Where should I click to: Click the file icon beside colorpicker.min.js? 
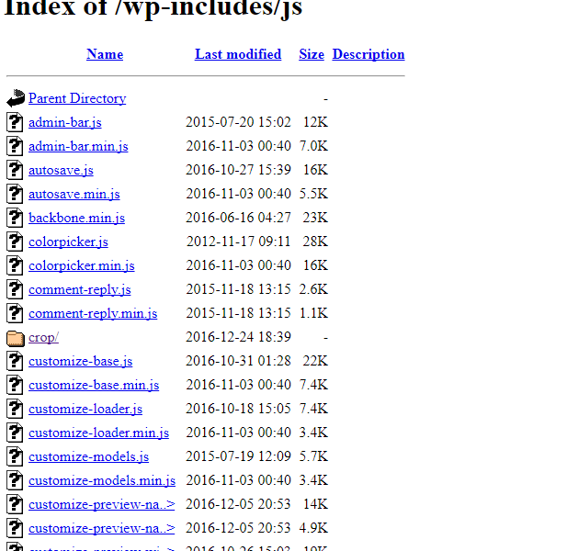point(15,265)
